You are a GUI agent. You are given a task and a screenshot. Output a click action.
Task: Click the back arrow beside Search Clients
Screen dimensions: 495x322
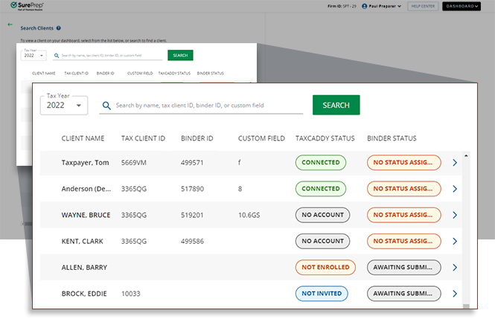[x=10, y=25]
